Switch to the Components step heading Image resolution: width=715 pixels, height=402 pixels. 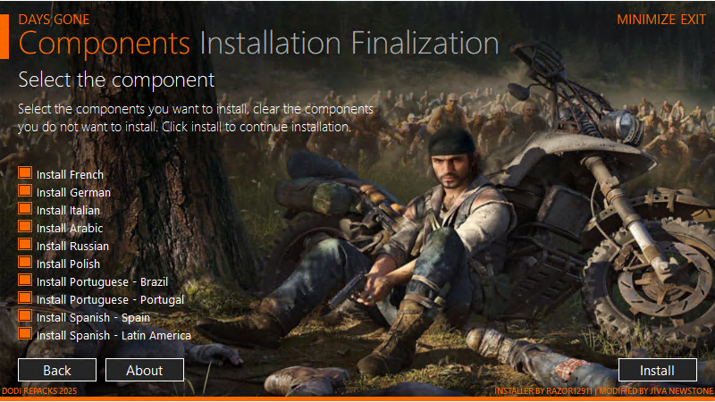104,44
